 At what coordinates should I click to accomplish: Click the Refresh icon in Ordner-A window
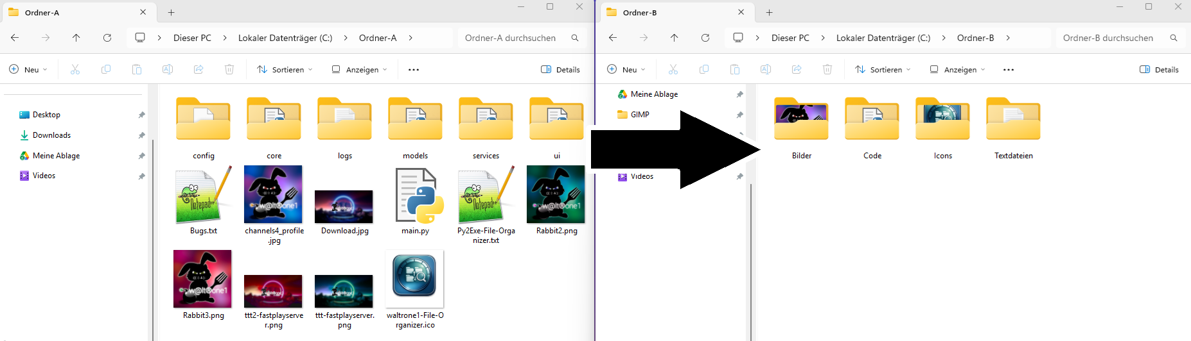(107, 38)
